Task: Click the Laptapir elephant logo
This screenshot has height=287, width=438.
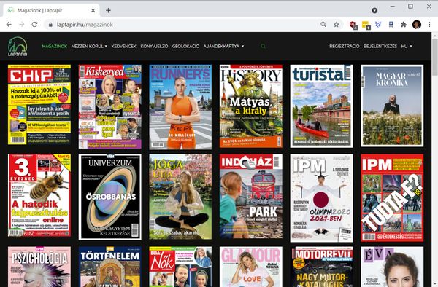Action: click(x=18, y=46)
